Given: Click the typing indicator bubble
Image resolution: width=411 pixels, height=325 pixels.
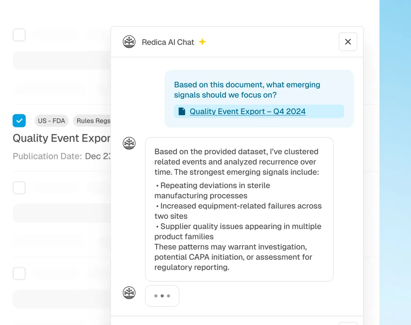Looking at the screenshot, I should [x=162, y=295].
